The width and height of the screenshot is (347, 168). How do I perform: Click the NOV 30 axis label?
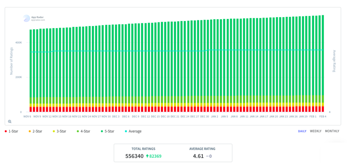[x=106, y=116]
